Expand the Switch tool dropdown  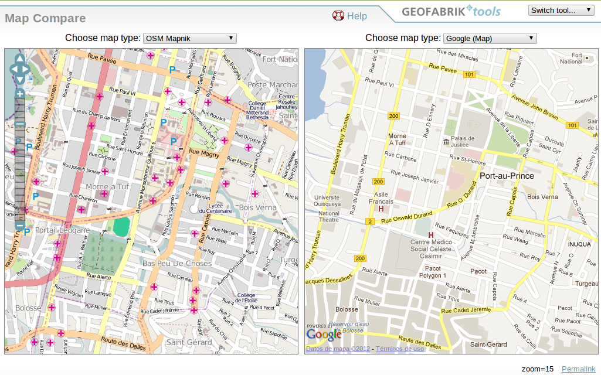[561, 11]
